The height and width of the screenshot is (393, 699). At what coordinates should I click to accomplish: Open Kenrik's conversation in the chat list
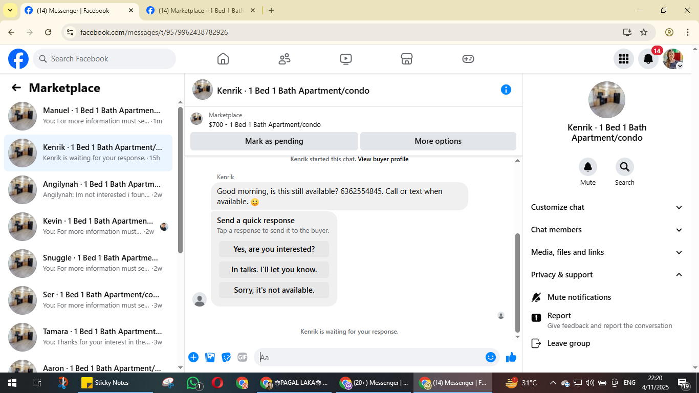click(x=88, y=153)
